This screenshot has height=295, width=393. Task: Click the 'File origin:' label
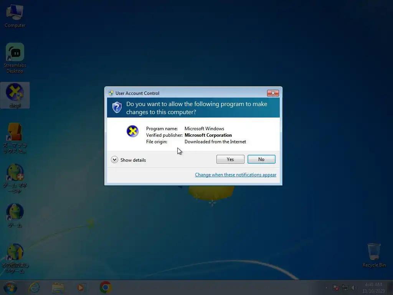(x=157, y=141)
